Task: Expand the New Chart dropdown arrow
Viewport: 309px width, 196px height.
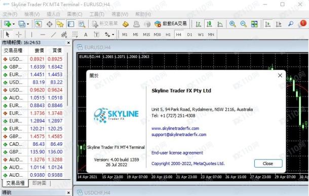Action: (x=14, y=24)
